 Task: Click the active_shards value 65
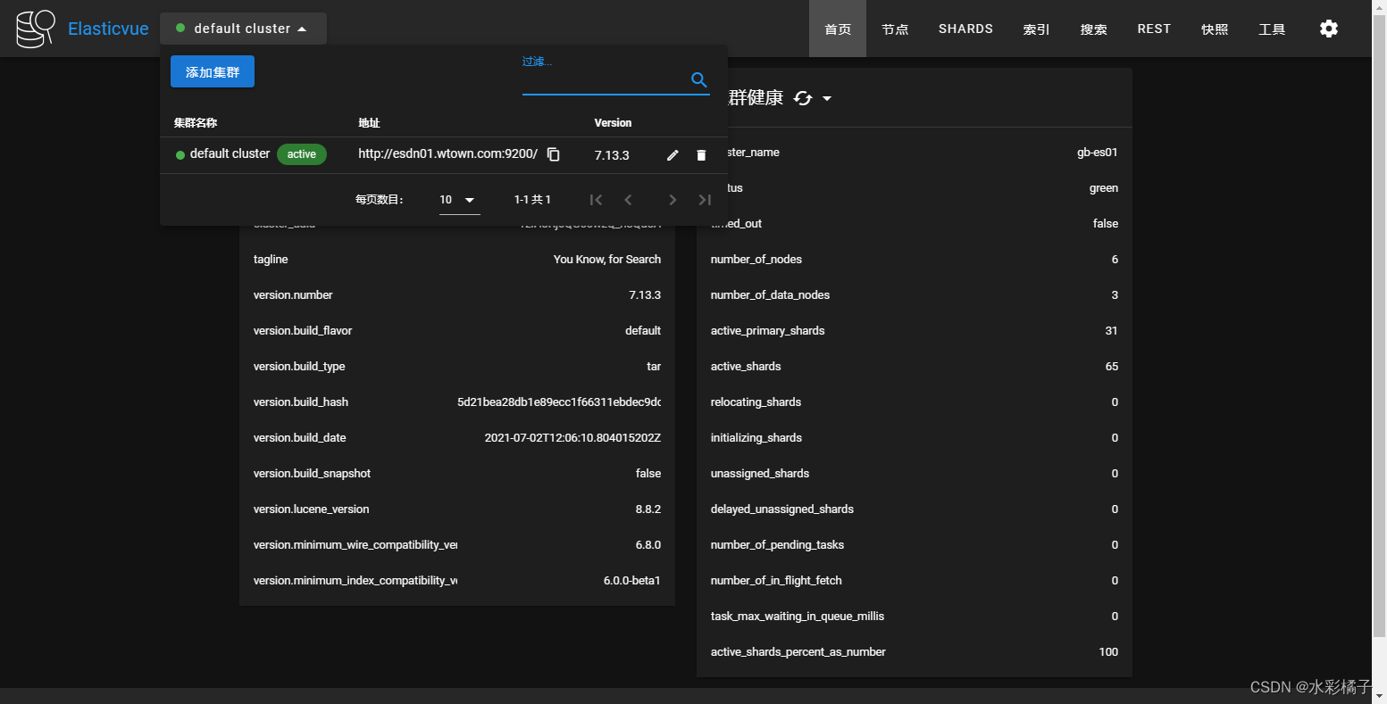point(1112,366)
